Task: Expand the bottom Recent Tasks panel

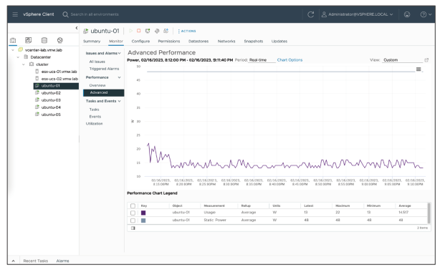Action: (14, 261)
